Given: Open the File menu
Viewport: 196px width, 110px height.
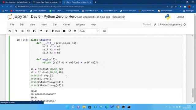Looking at the screenshot, I should coord(12,24).
